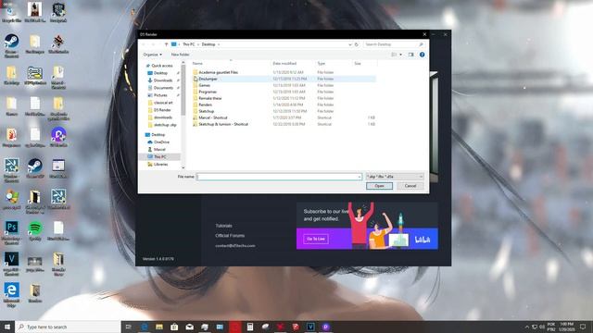Sort by the Type column header
This screenshot has width=593, height=333.
(x=322, y=64)
